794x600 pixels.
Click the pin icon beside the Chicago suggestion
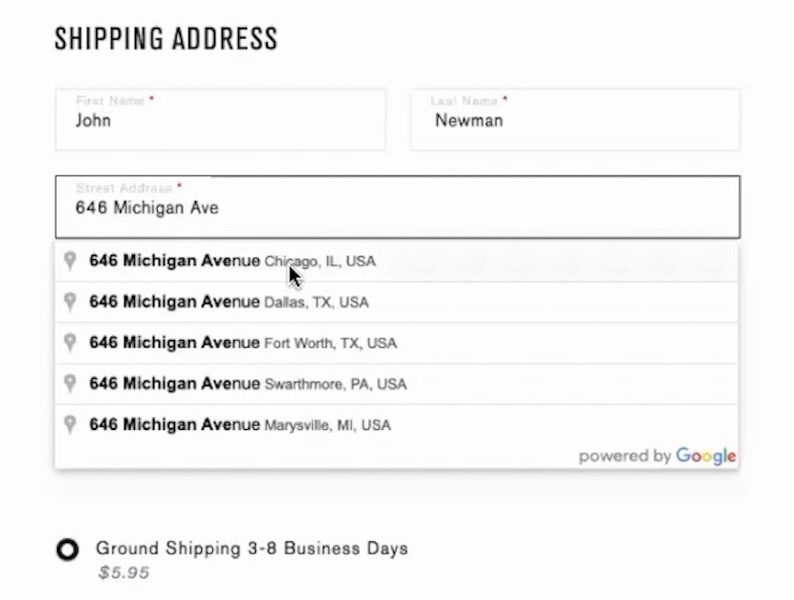(x=71, y=261)
